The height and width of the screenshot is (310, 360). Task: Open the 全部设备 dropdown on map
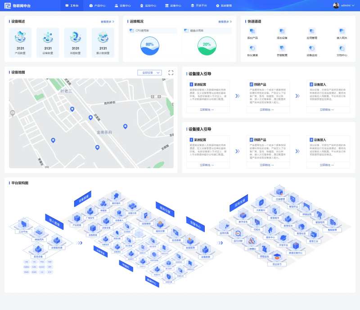pos(149,73)
